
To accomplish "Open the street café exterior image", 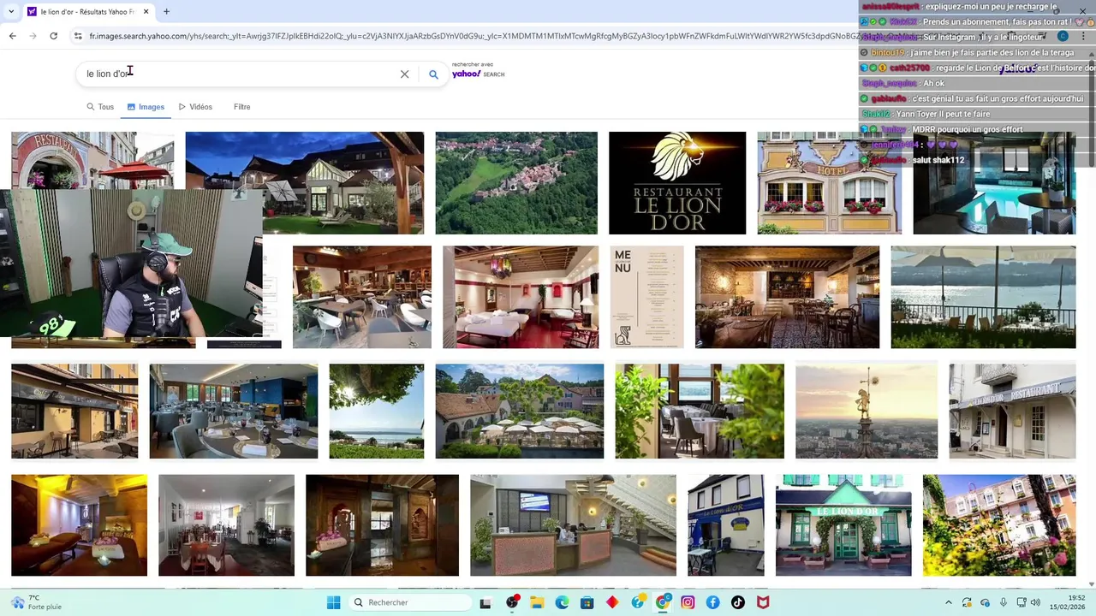I will 74,412.
